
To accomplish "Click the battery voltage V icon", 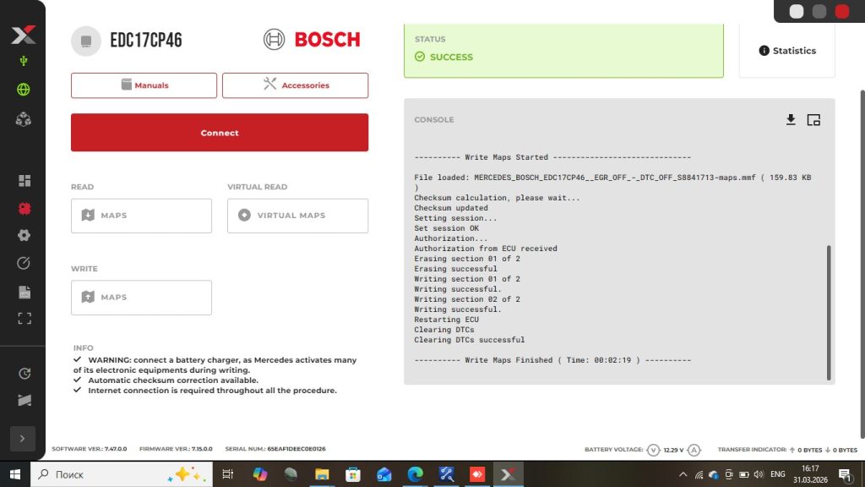I will (x=653, y=450).
